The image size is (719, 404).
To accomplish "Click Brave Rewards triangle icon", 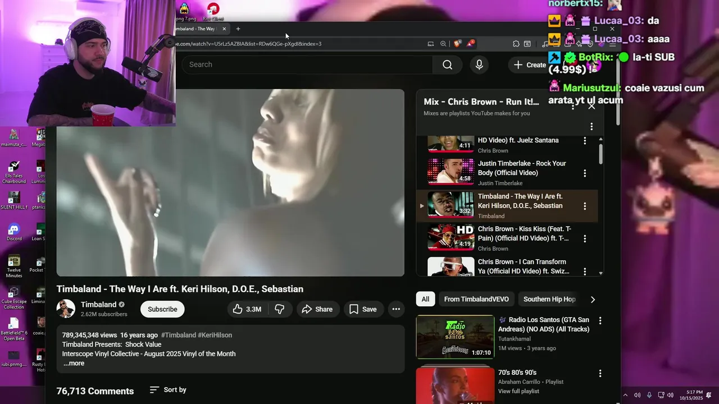I will tap(471, 43).
